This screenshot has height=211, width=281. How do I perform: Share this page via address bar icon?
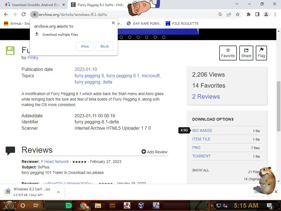point(229,14)
